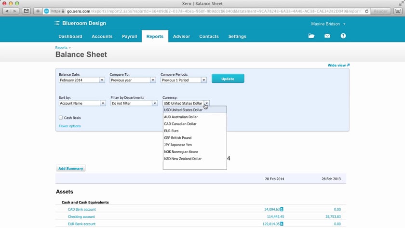Click the Update button
Screen dimensions: 405x228
tap(228, 79)
